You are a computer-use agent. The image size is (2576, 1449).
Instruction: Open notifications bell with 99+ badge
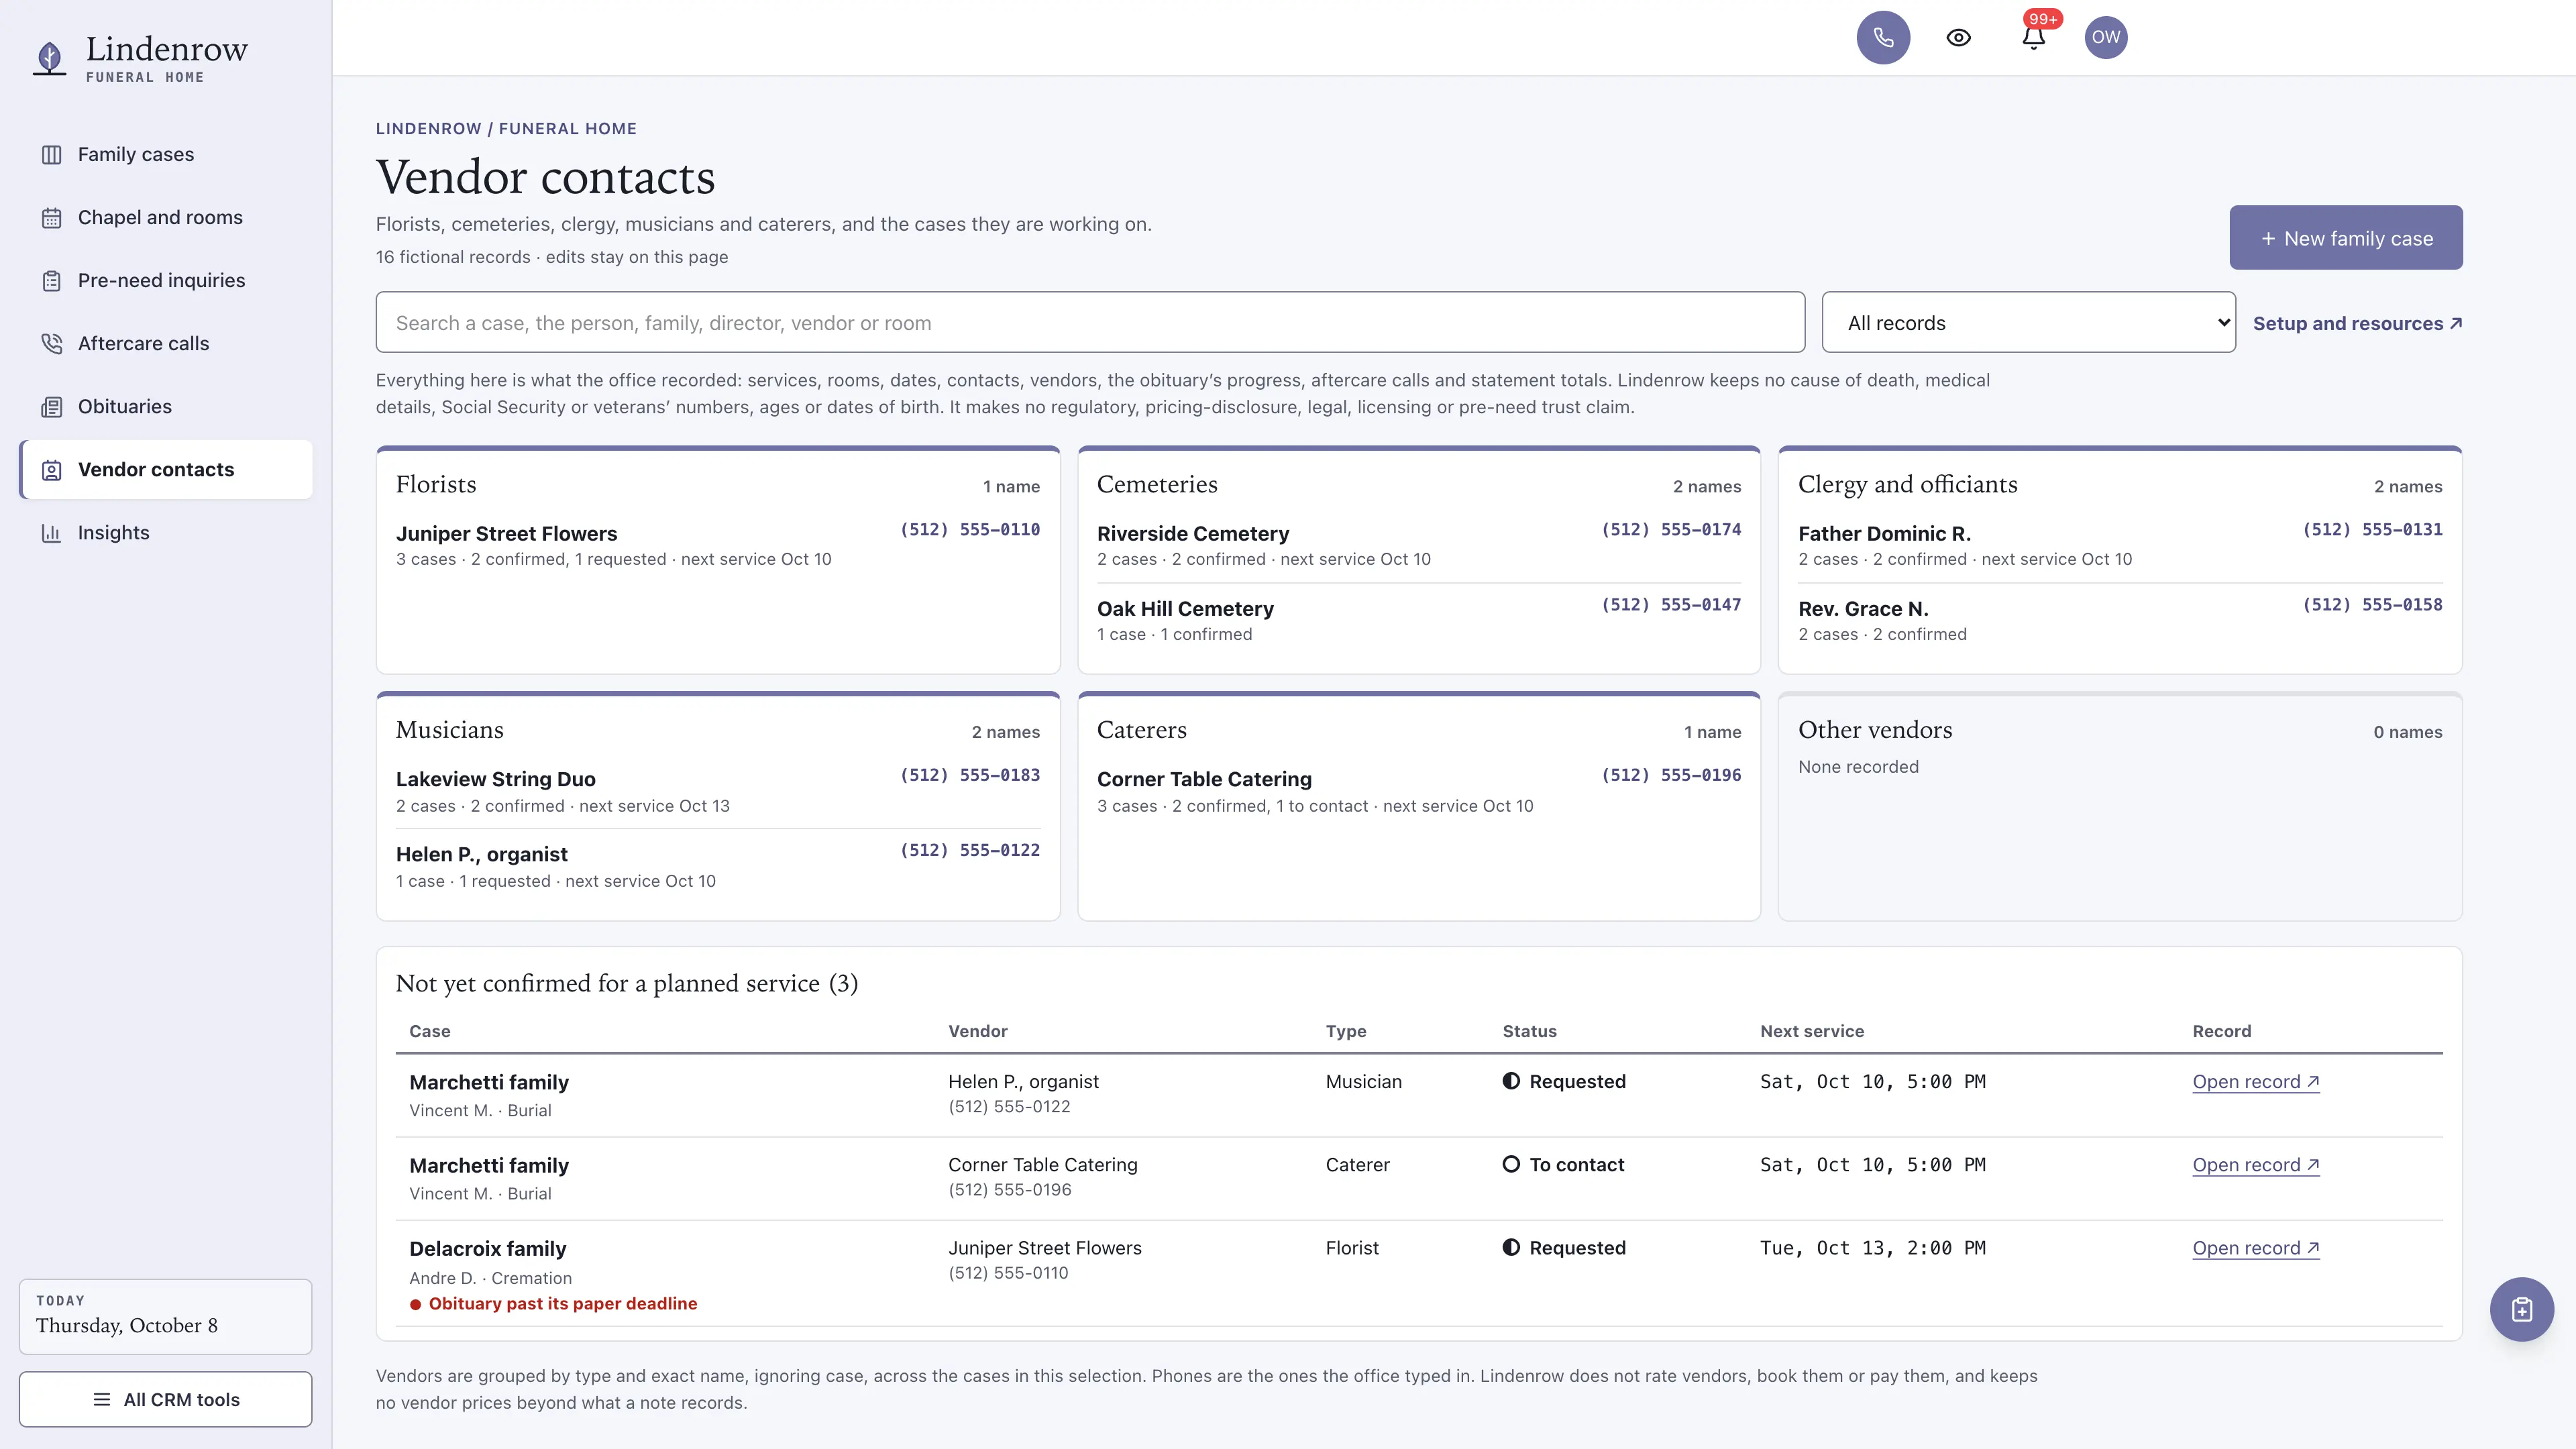(2033, 37)
